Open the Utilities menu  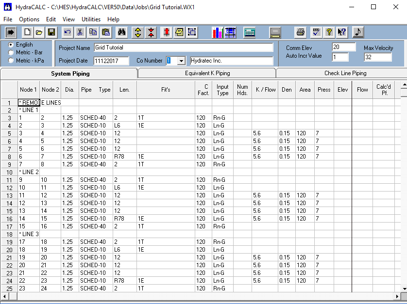[x=91, y=19]
